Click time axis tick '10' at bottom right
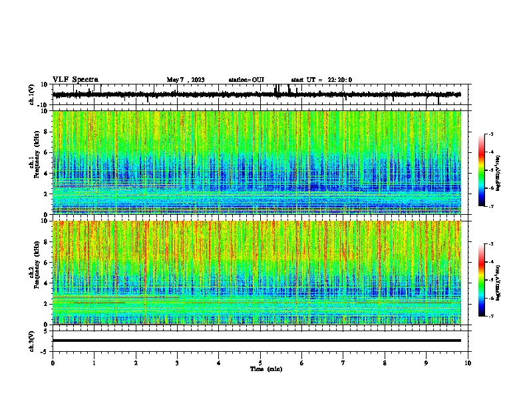 coord(468,363)
